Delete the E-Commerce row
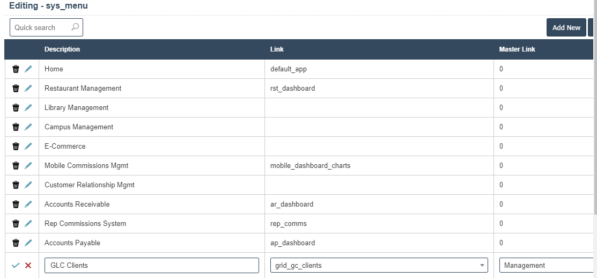The width and height of the screenshot is (597, 278). click(16, 147)
